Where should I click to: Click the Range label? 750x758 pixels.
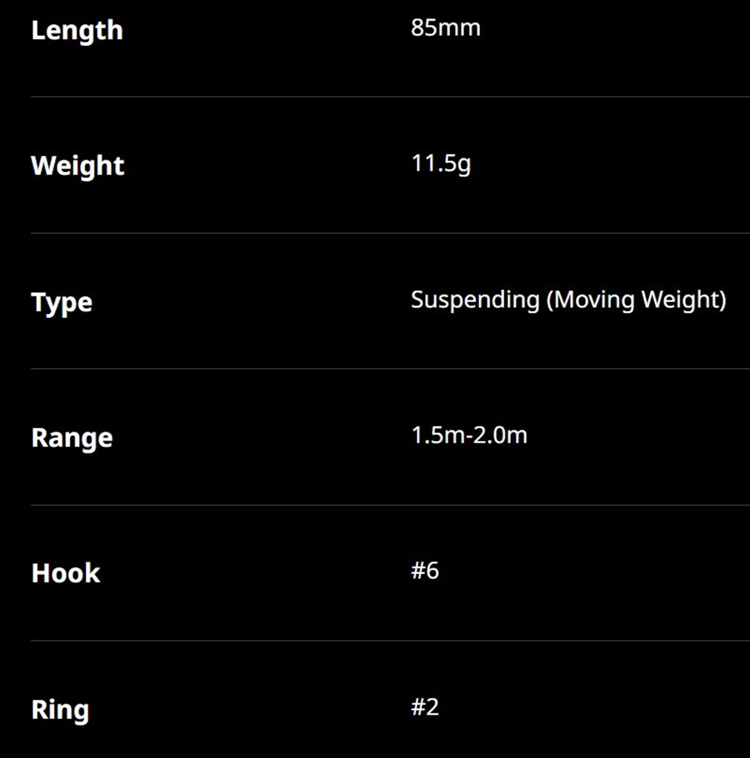click(x=72, y=438)
